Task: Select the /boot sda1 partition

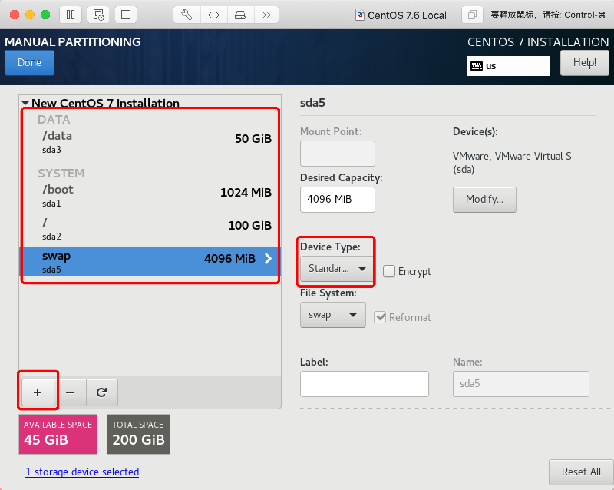Action: 150,196
